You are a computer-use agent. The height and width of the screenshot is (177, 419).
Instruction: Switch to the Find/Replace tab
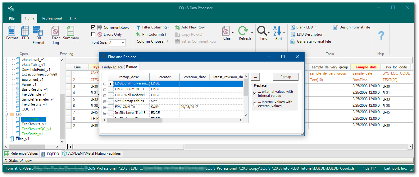[112, 67]
